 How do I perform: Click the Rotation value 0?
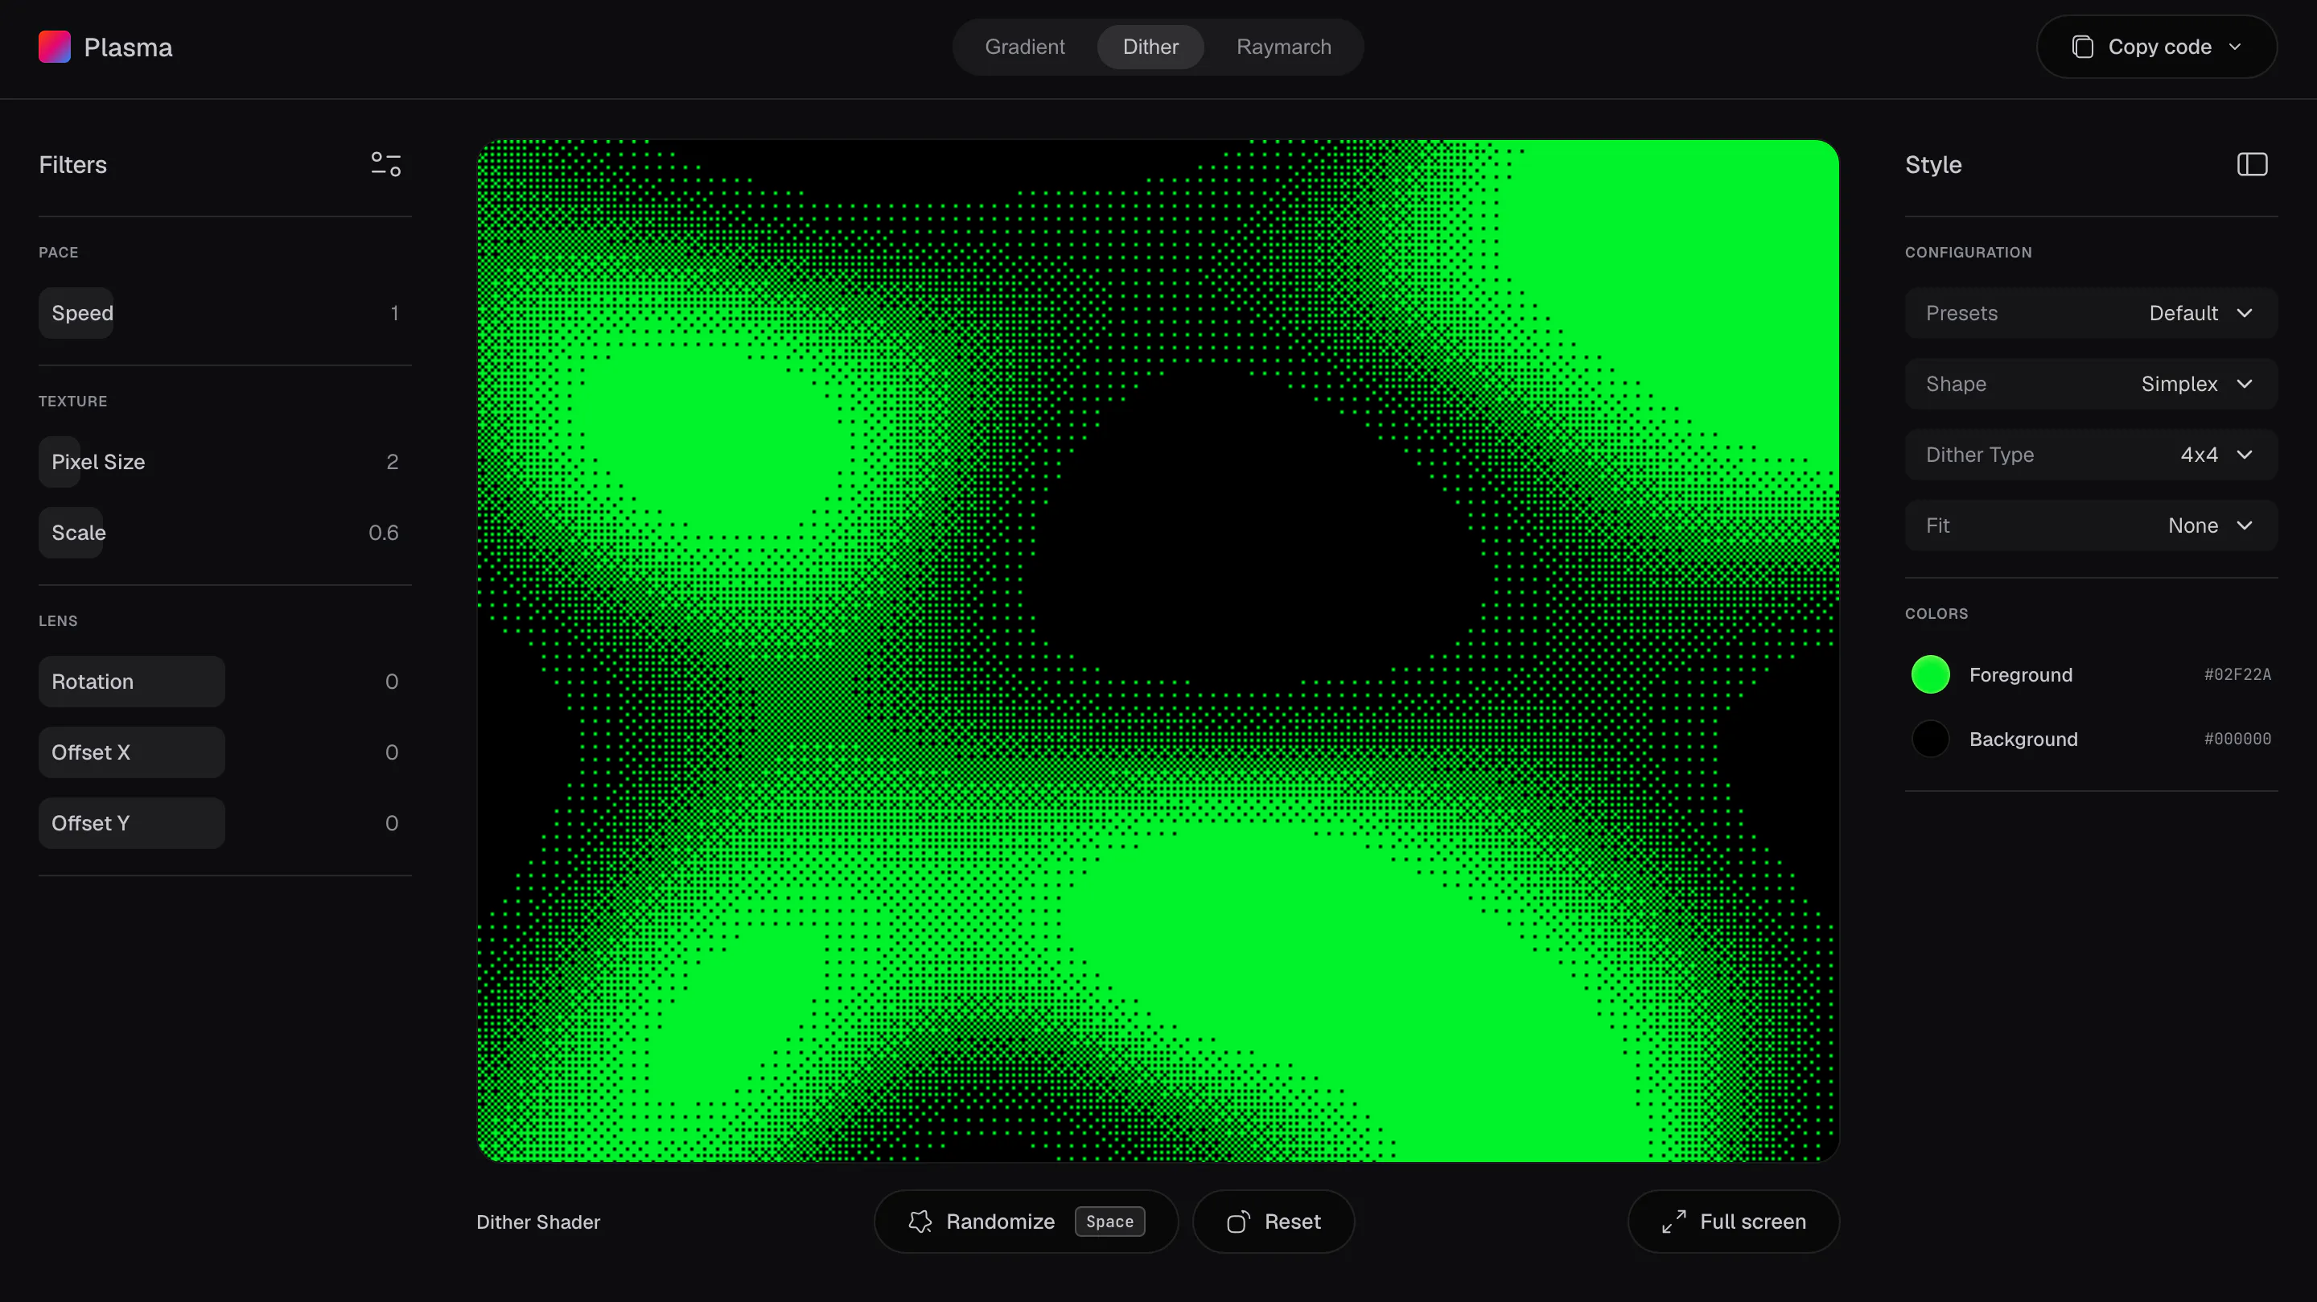click(x=391, y=681)
